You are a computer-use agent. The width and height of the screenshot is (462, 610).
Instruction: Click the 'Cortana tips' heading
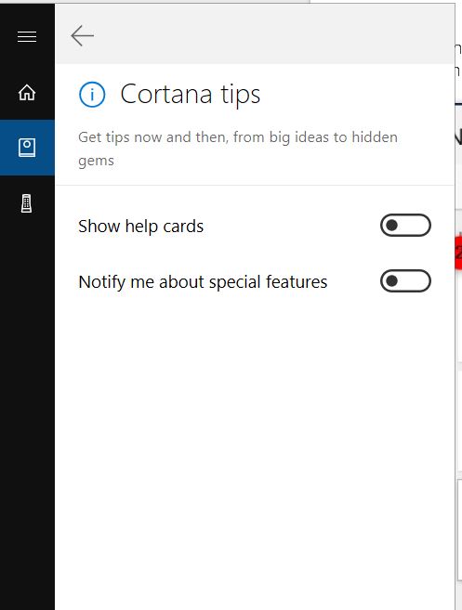pos(190,95)
